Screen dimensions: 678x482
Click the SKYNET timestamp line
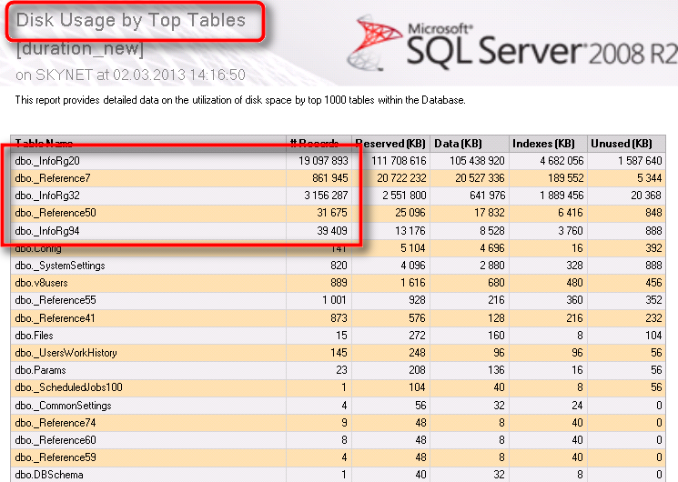coord(130,75)
